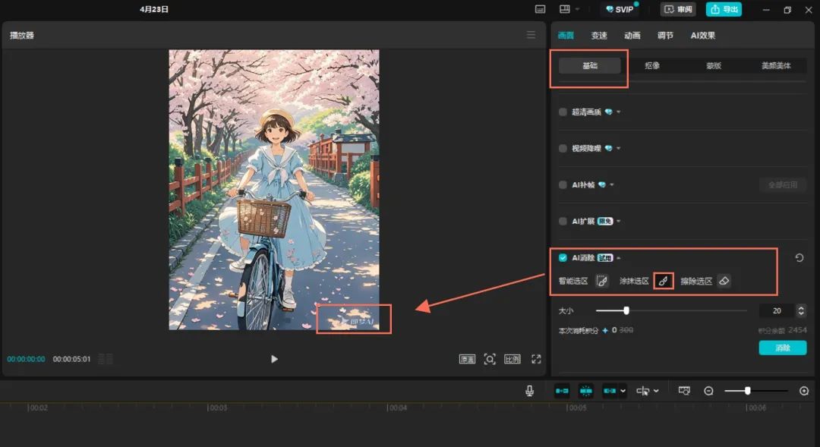The image size is (820, 447).
Task: Enable the 视频降噪 checkbox
Action: pyautogui.click(x=563, y=149)
